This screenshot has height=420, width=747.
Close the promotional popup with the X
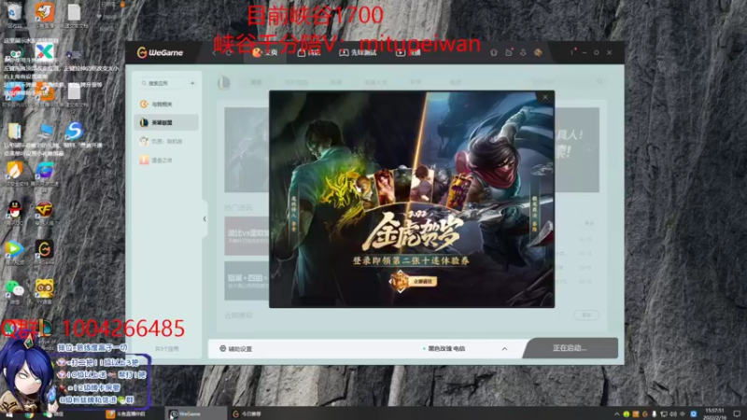pos(545,97)
